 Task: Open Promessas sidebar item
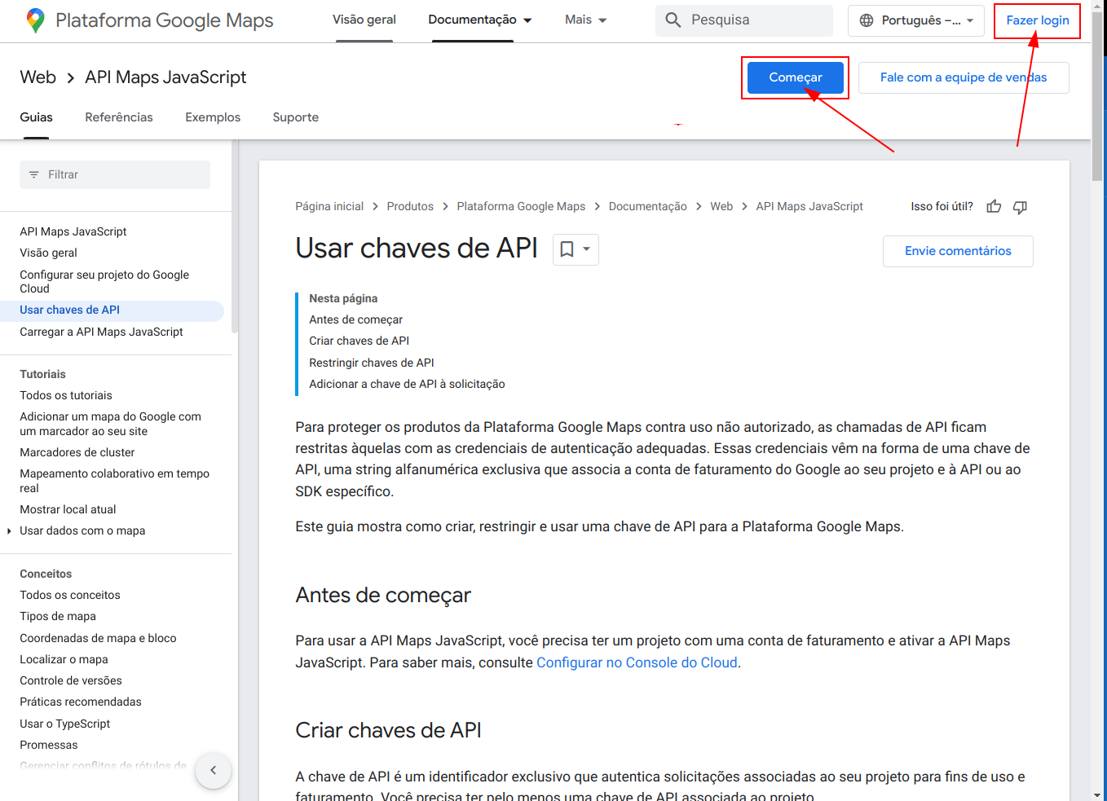pos(49,745)
